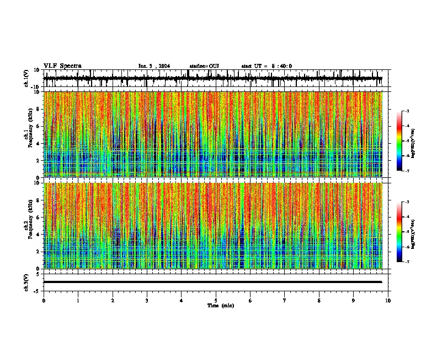
Task: Click the '-3' label on ch.1 colorbar
Action: [407, 111]
